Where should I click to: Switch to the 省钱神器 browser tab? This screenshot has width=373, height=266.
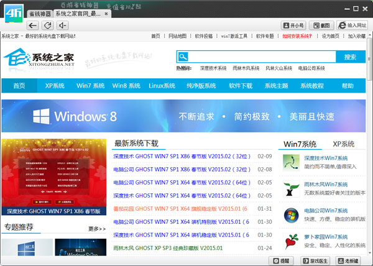click(39, 14)
